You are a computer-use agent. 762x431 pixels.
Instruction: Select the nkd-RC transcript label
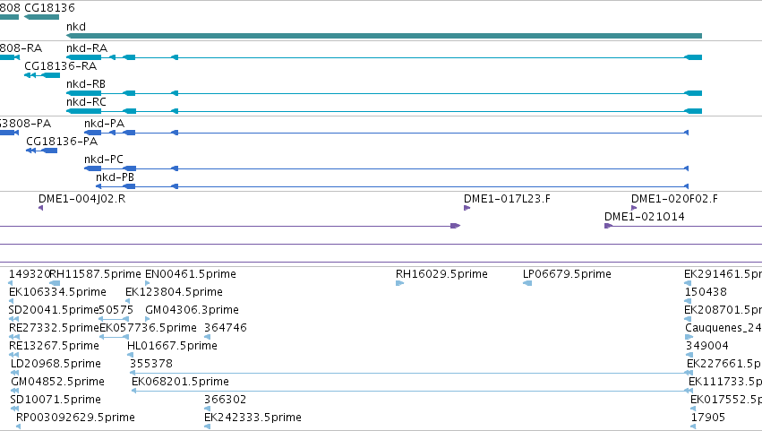pyautogui.click(x=86, y=102)
